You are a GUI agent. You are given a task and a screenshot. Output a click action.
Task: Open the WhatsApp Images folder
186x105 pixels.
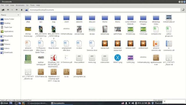pyautogui.click(x=143, y=20)
